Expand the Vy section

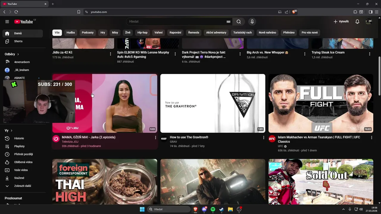pyautogui.click(x=9, y=130)
